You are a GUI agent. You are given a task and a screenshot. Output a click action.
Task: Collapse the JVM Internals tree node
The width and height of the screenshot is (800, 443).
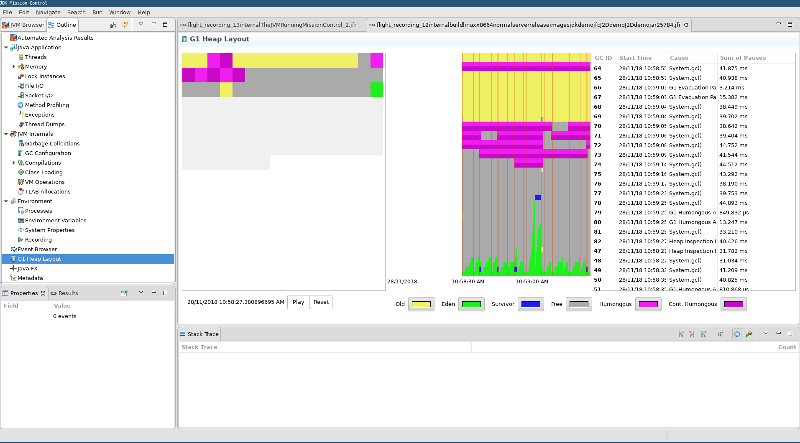6,134
